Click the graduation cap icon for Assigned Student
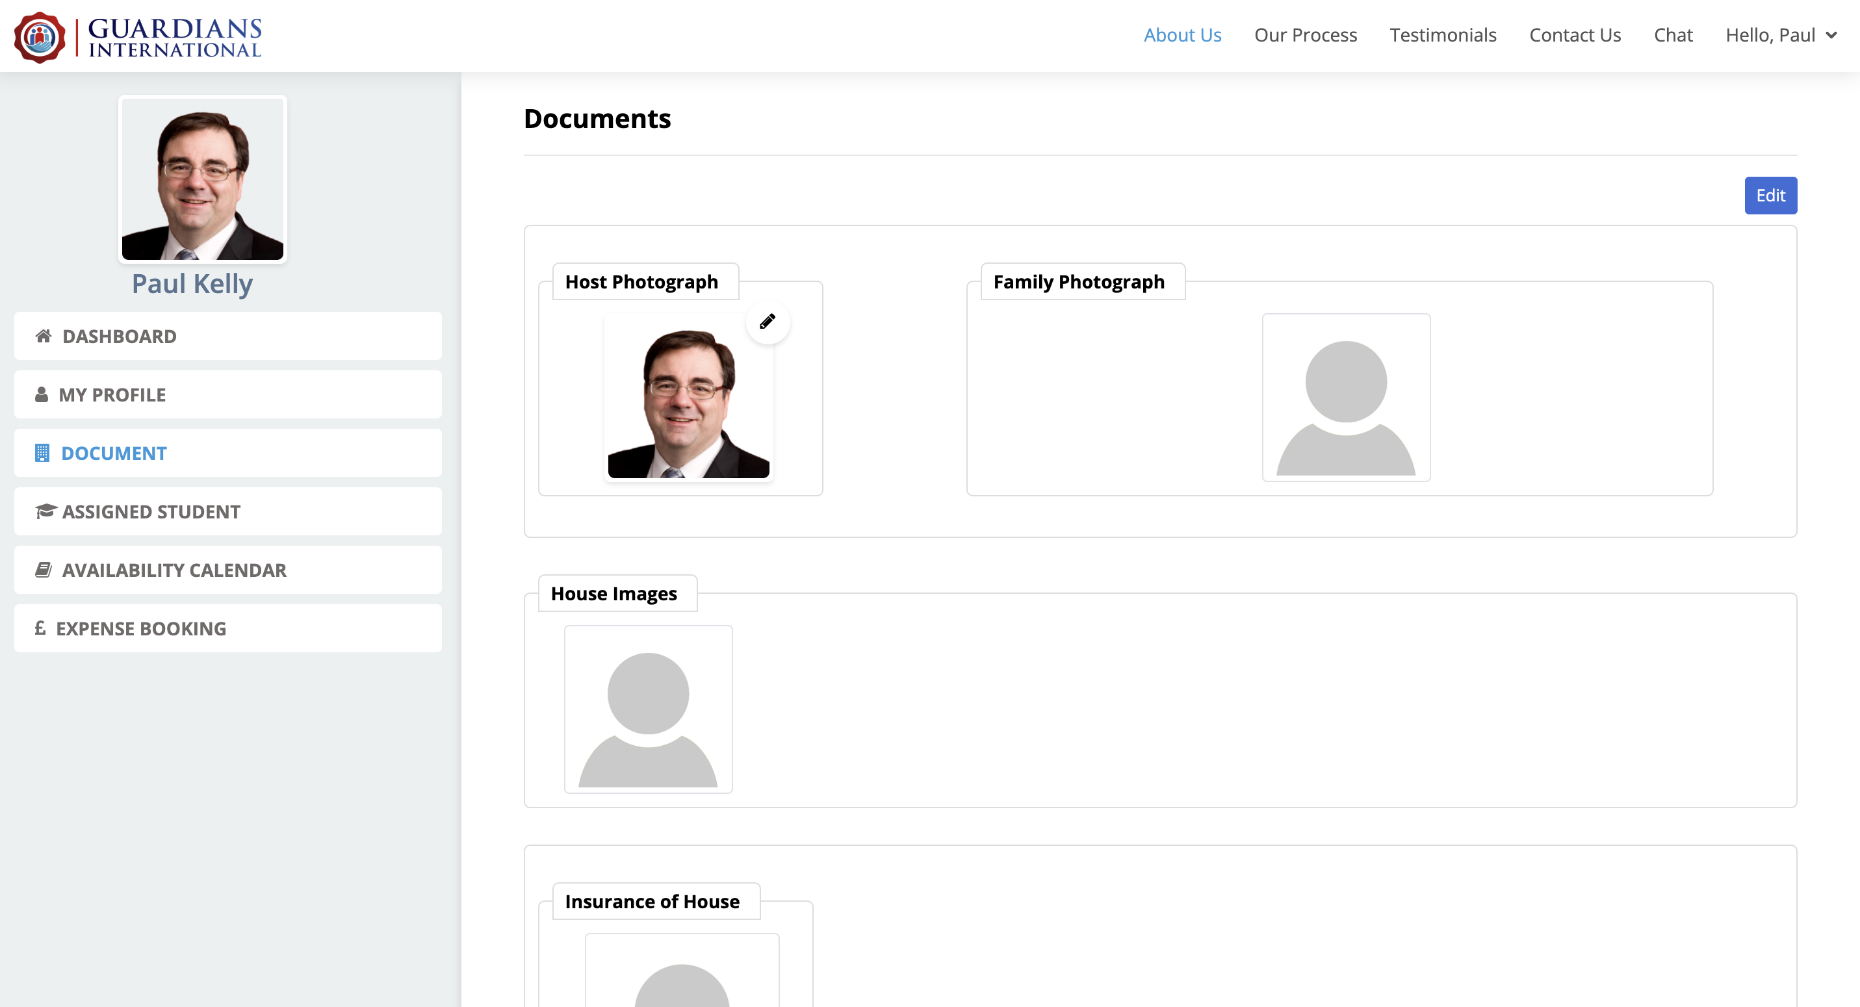 45,512
